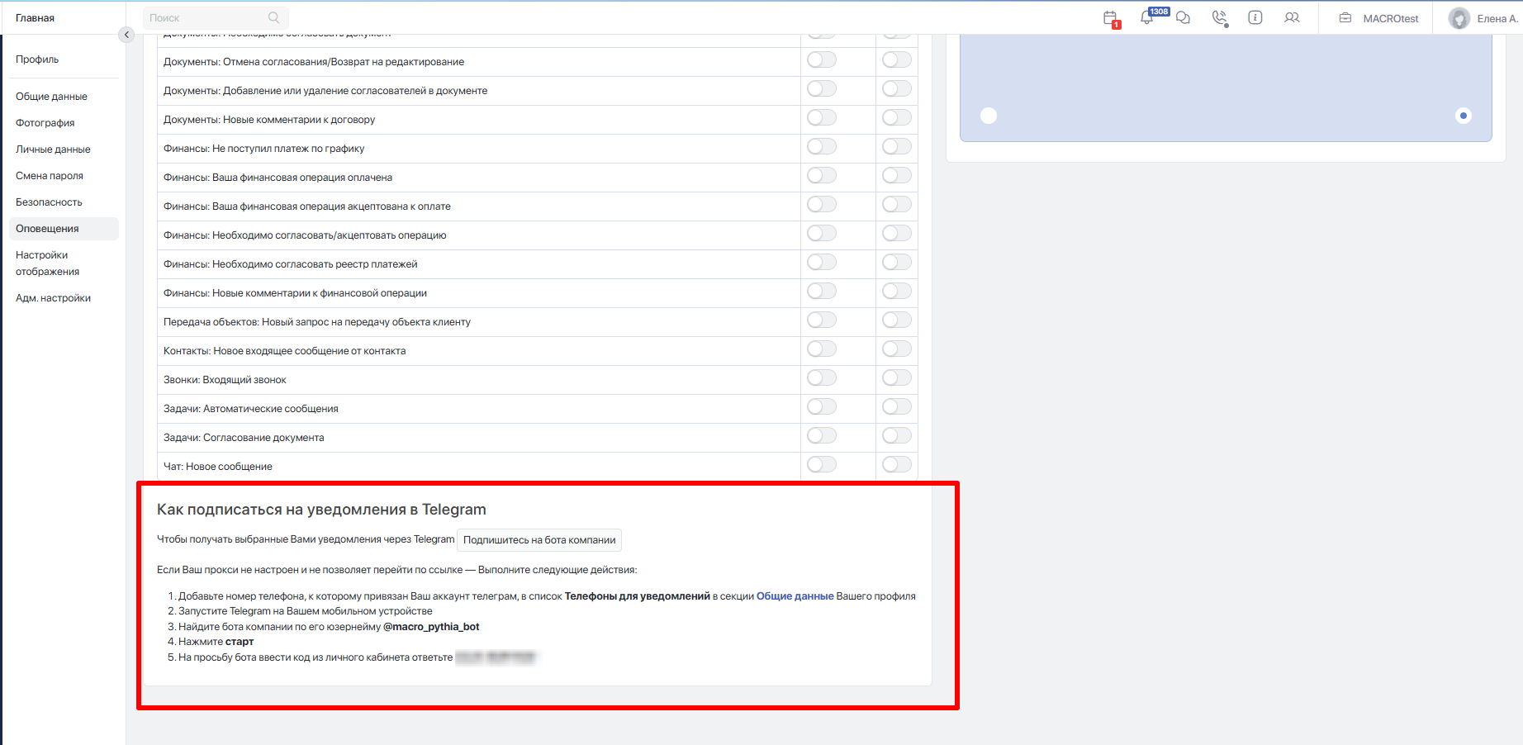Open the Безопасность section in sidebar
Screen dimensions: 1523x745
tap(49, 202)
